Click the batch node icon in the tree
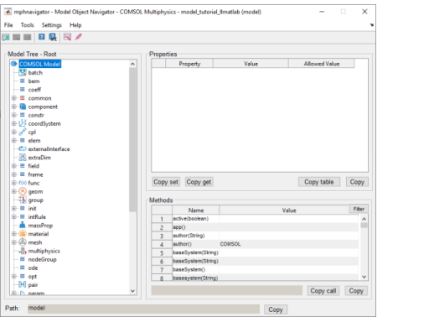 (23, 73)
